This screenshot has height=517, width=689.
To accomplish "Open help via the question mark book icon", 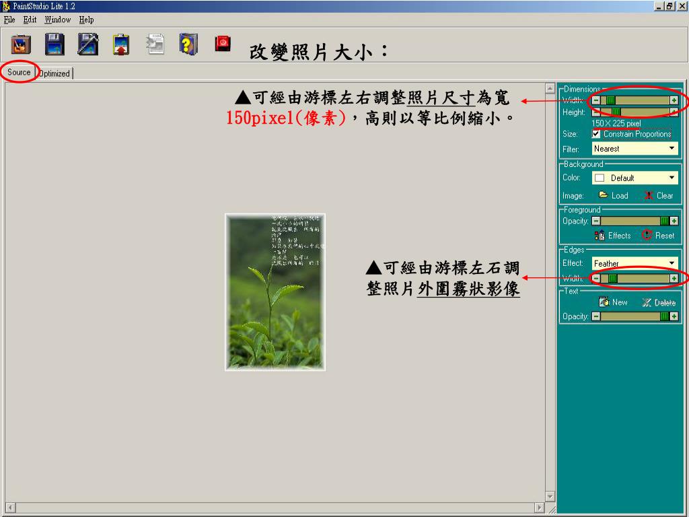I will click(x=188, y=44).
